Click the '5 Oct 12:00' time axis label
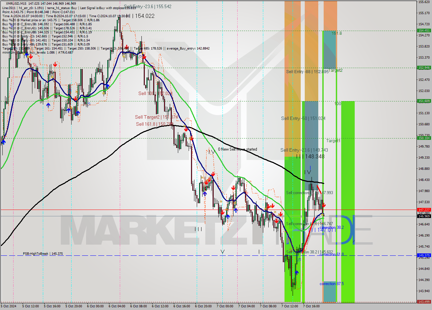The image size is (432, 310). point(30,306)
